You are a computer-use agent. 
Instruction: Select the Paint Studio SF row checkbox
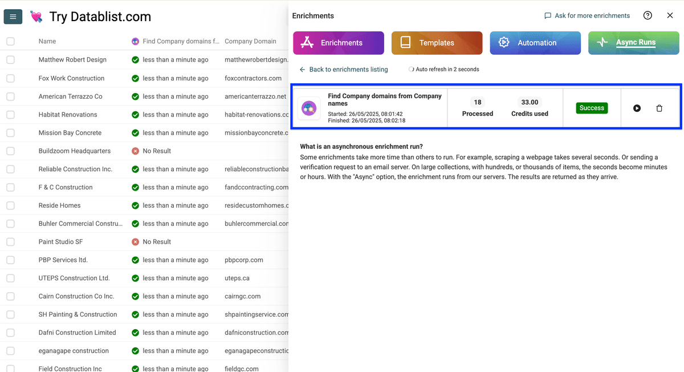[x=10, y=242]
